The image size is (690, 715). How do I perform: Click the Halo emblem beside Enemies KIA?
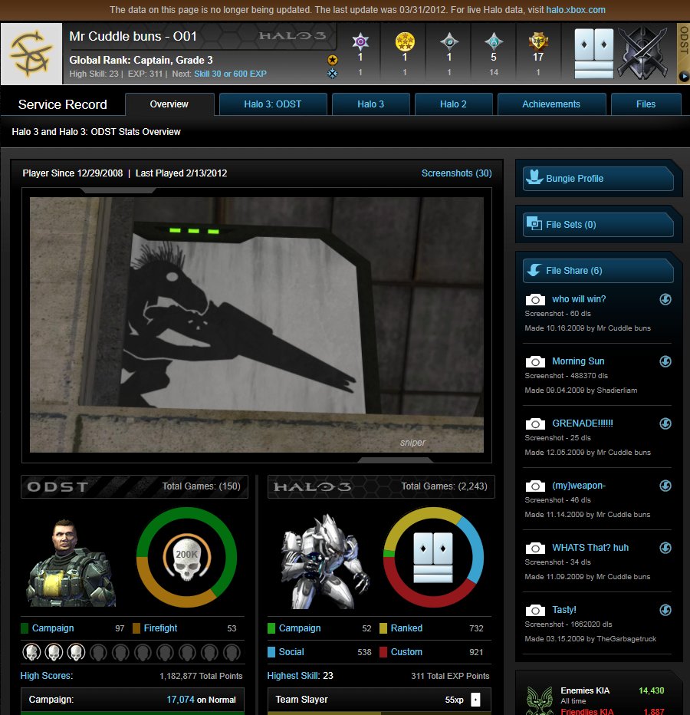pyautogui.click(x=540, y=700)
